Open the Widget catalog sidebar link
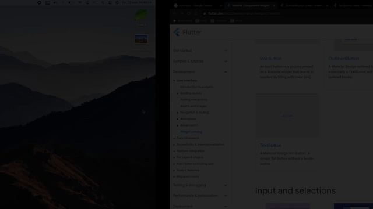This screenshot has width=373, height=209. pos(191,132)
